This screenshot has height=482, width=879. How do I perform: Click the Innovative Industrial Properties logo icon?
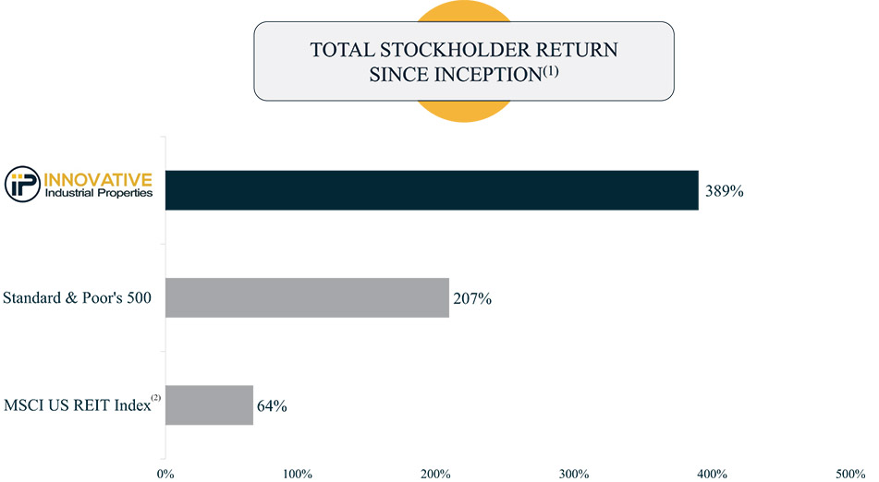[22, 185]
